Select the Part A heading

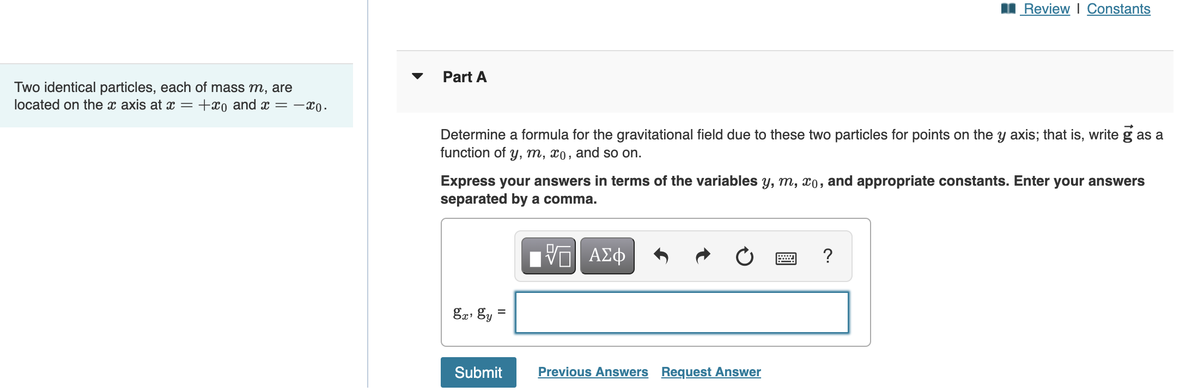coord(464,77)
